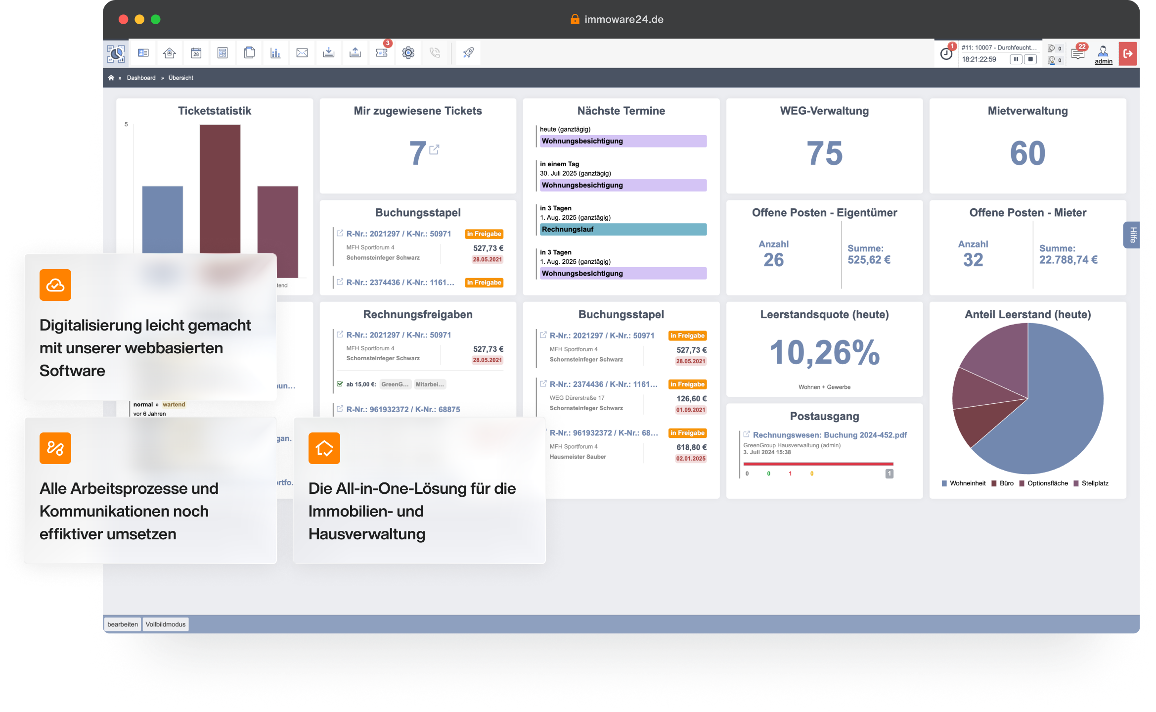Toggle Wohneinheit legend swatch in pie chart
The image size is (1156, 712).
click(x=944, y=483)
